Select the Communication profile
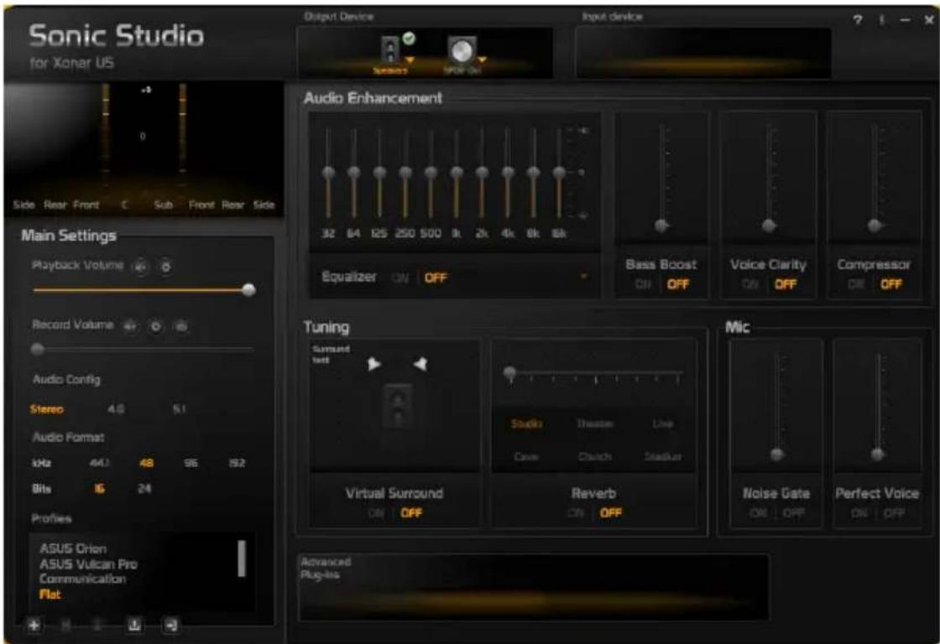The image size is (940, 644). 83,579
